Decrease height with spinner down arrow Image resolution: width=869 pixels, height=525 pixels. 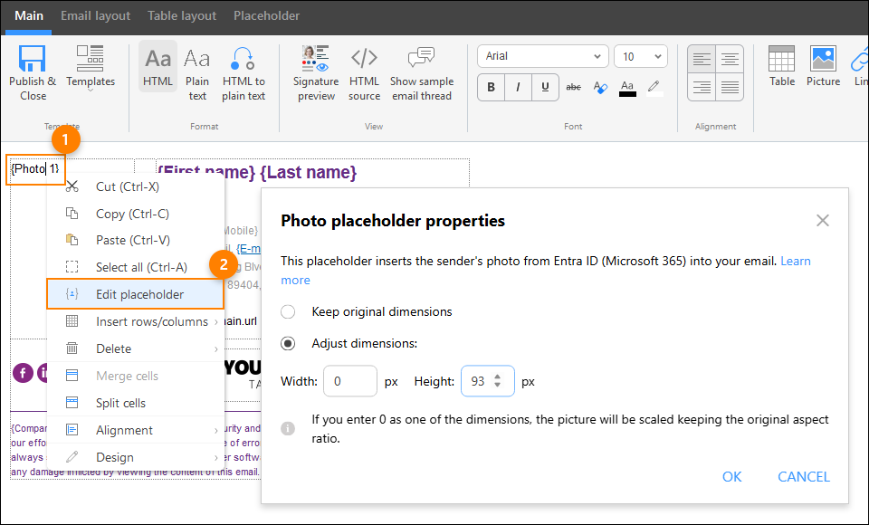tap(498, 386)
